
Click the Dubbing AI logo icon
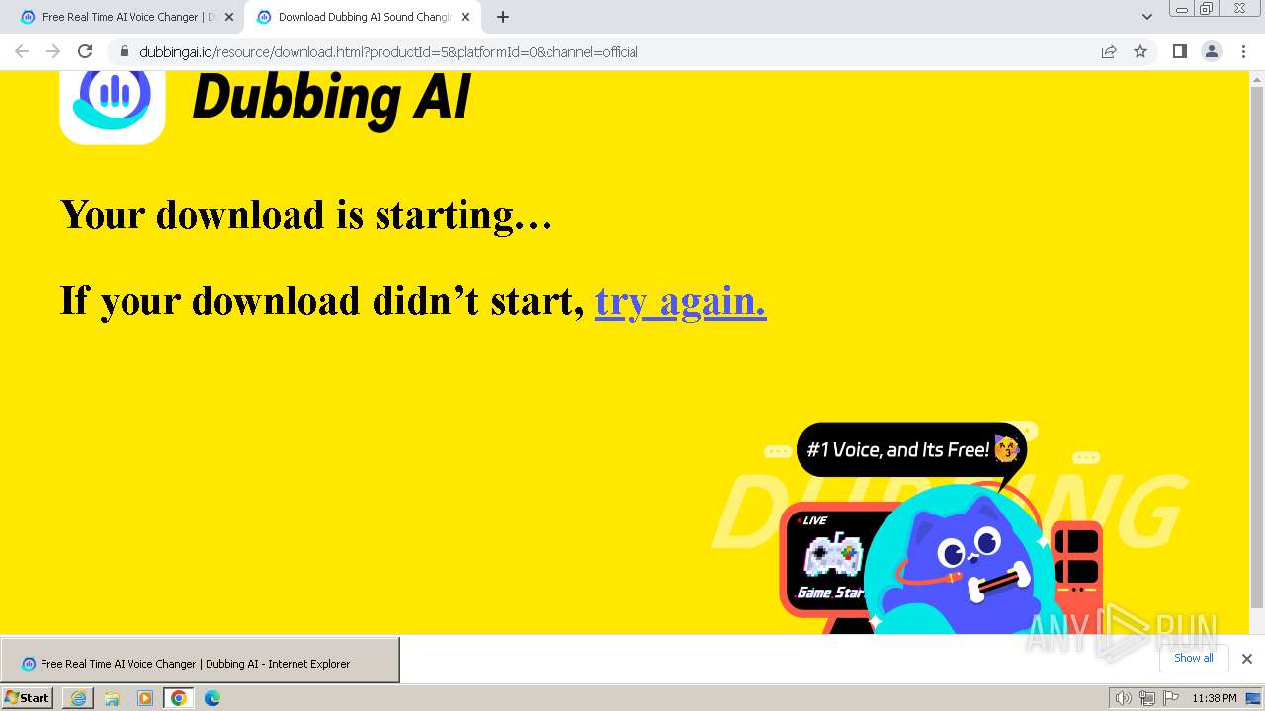[x=113, y=107]
